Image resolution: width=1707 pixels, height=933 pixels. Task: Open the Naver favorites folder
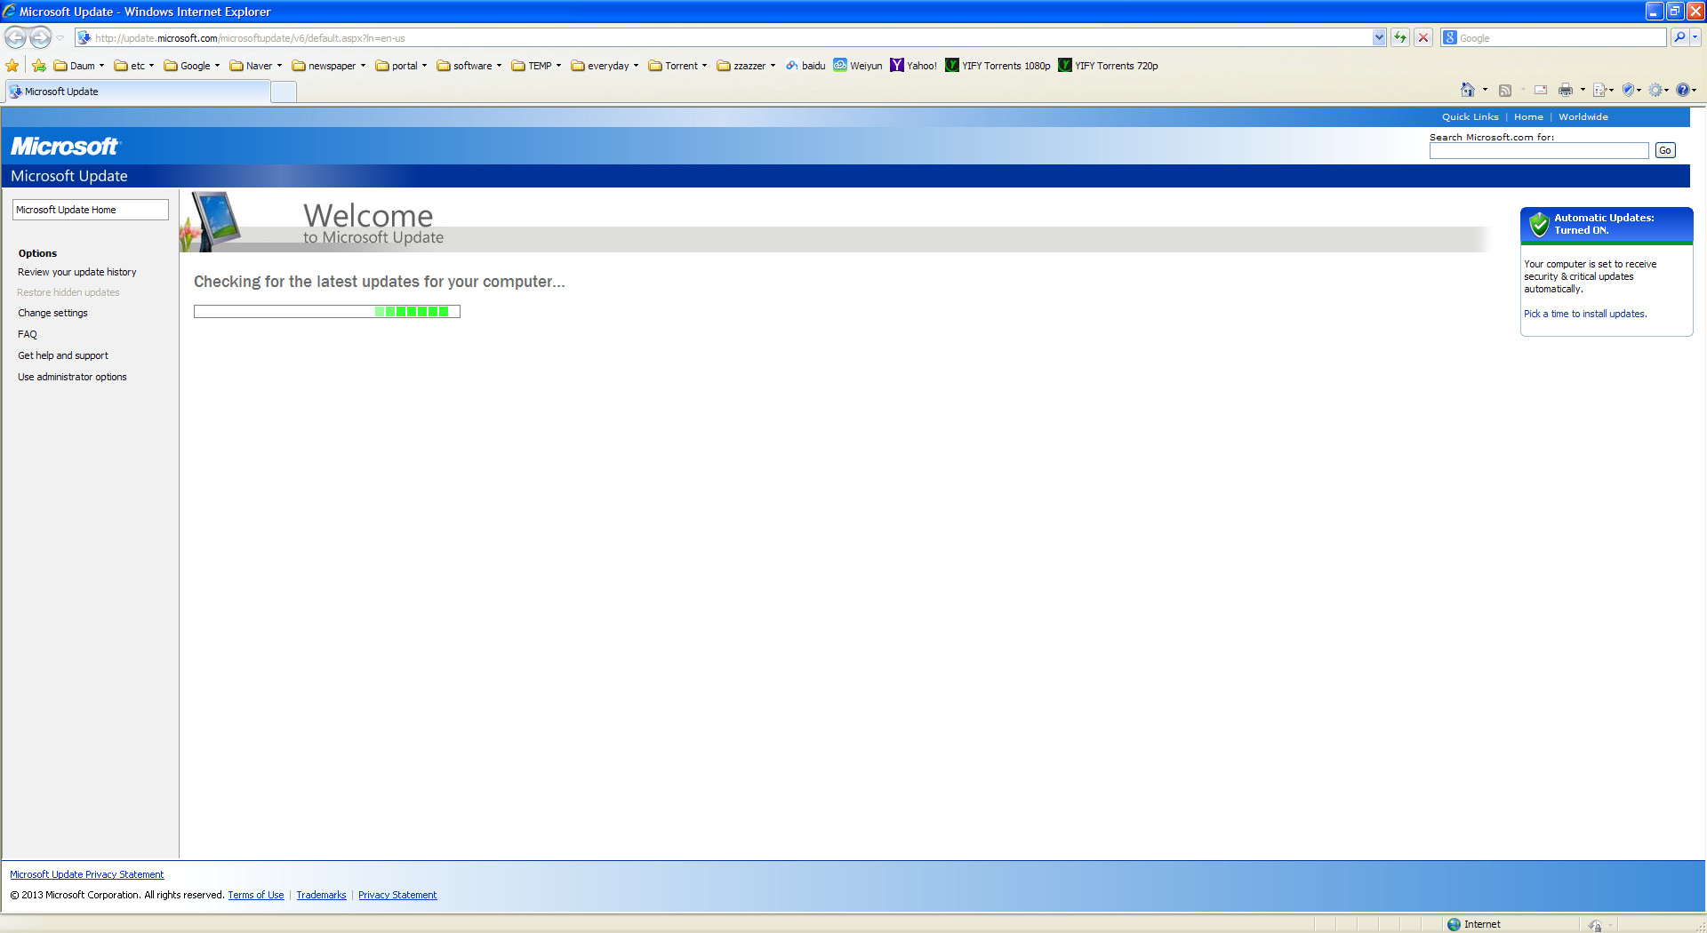tap(256, 66)
